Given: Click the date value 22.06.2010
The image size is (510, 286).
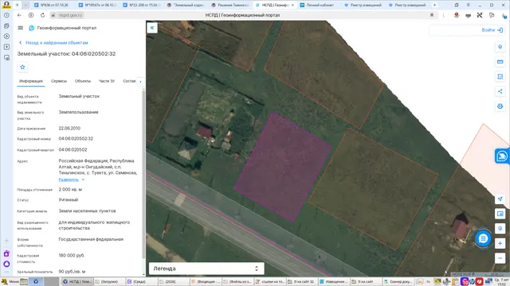Looking at the screenshot, I should pyautogui.click(x=69, y=129).
